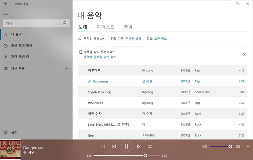Image resolution: width=253 pixels, height=160 pixels.
Task: Dismiss the 항목을 찾지 못했나요 notice
Action: (244, 54)
